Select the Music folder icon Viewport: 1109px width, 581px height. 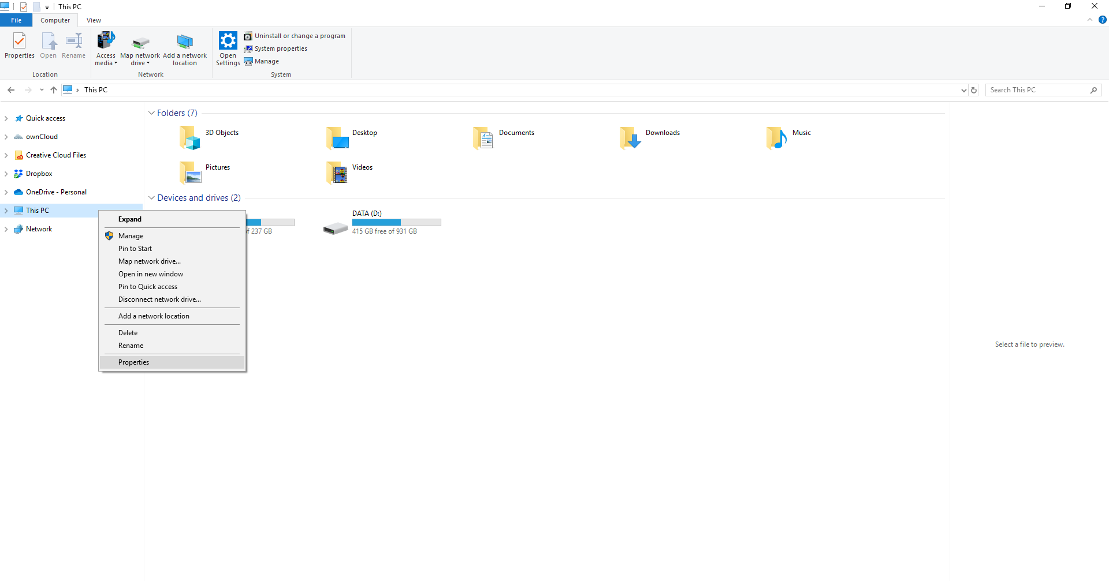click(776, 138)
